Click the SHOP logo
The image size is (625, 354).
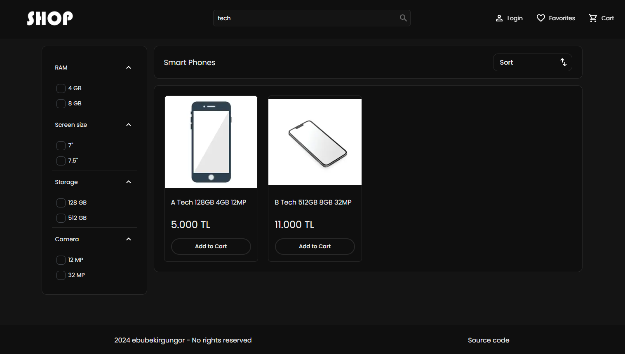tap(50, 18)
